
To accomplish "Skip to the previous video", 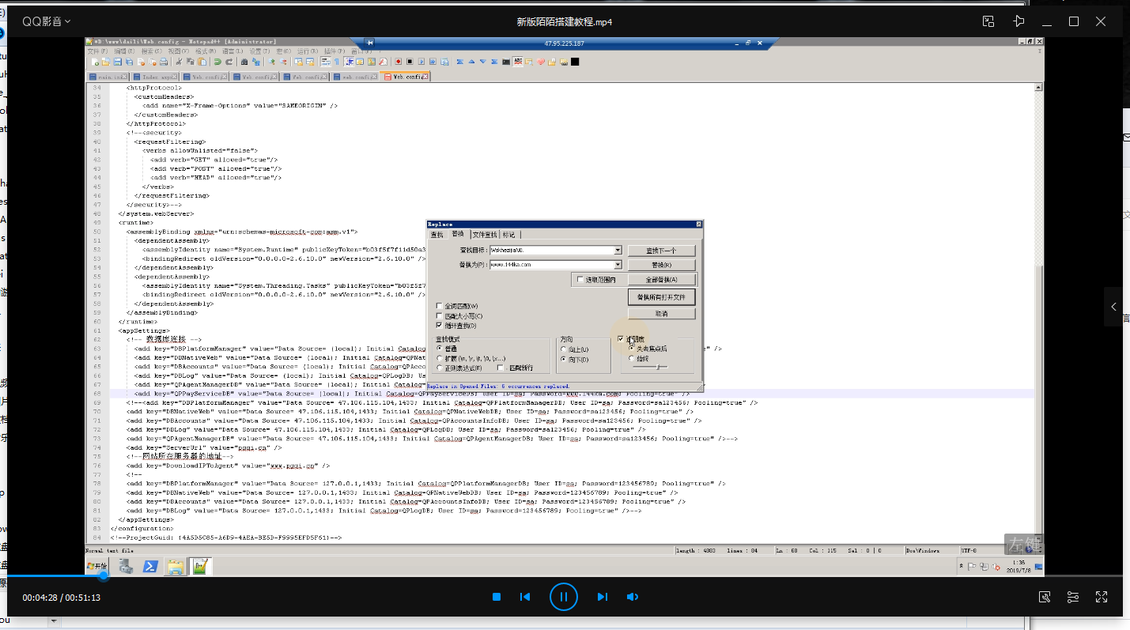I will pos(525,597).
